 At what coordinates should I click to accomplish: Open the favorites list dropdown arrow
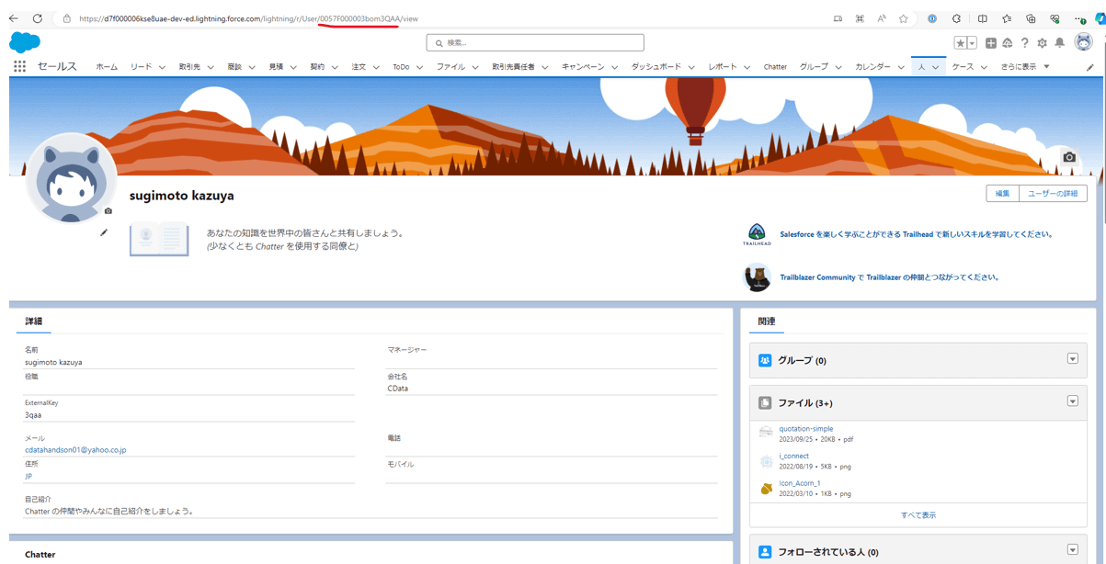972,43
